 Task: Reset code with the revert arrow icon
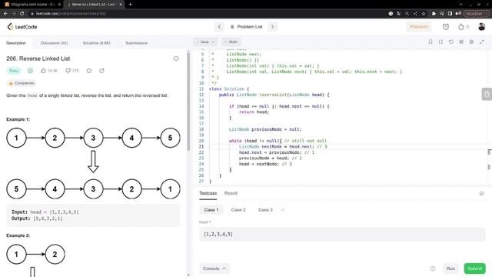pos(451,42)
